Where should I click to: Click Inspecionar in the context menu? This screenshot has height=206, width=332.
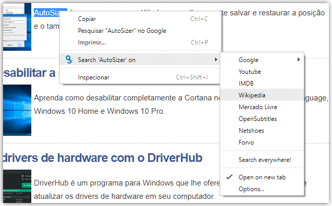93,77
